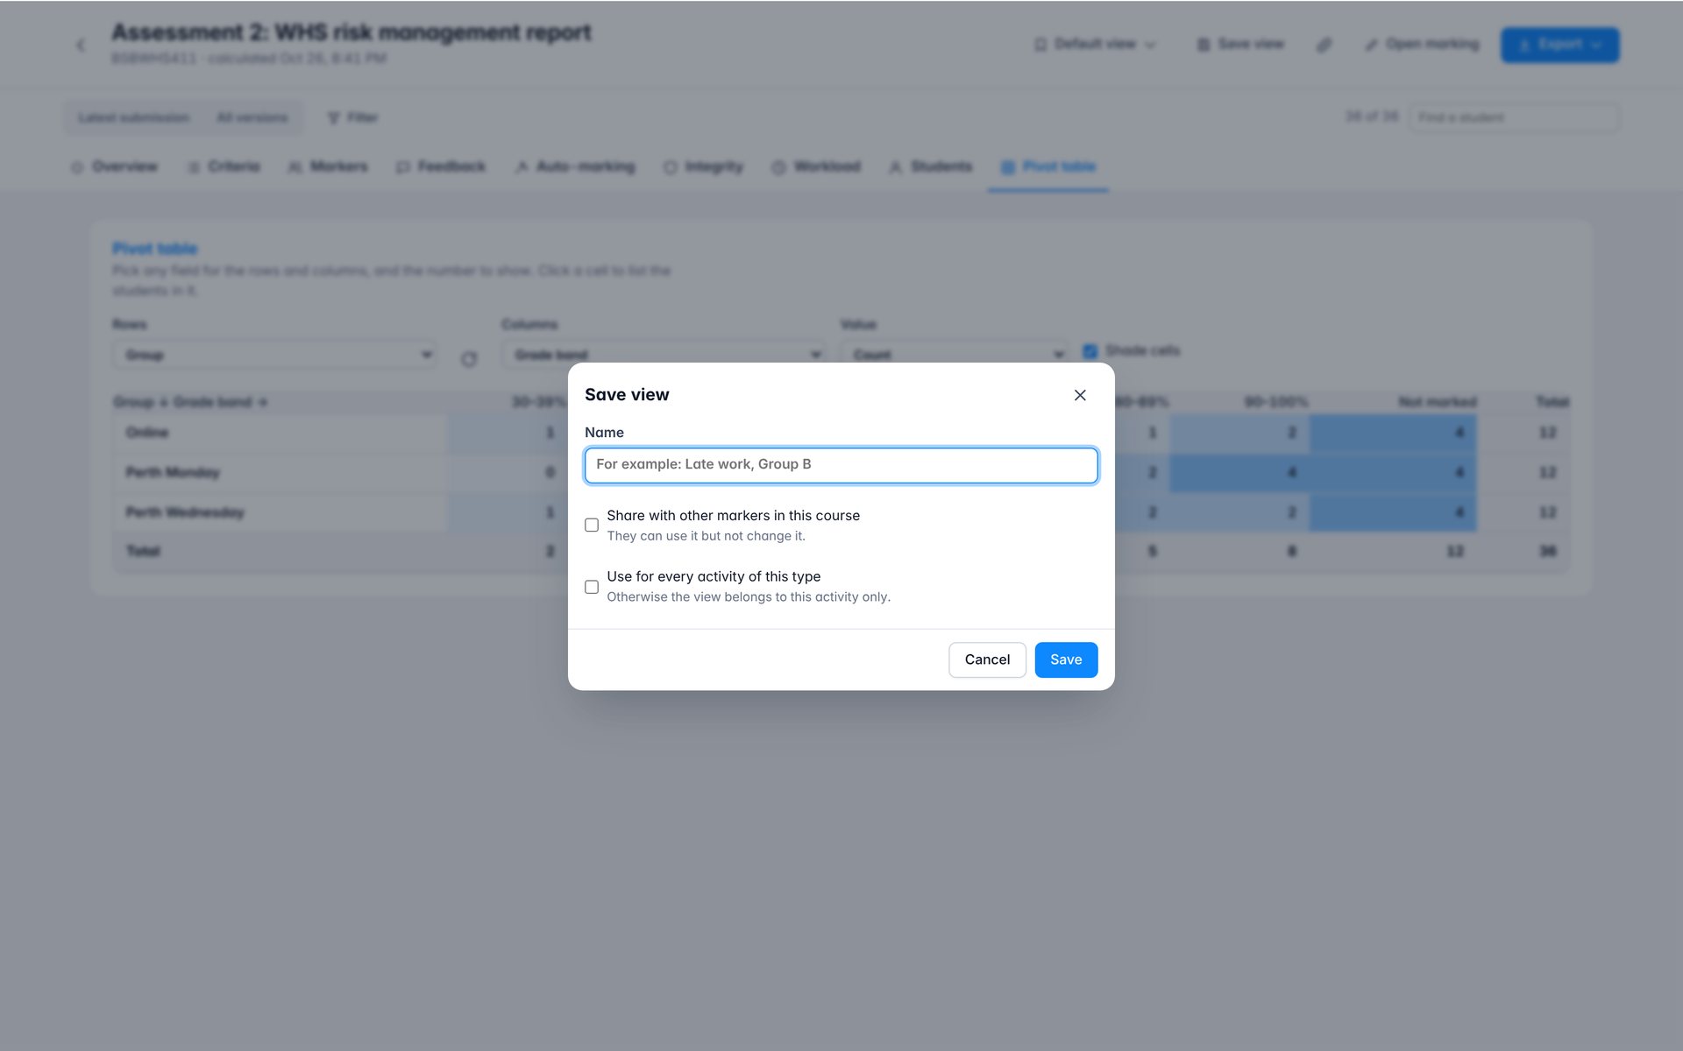Confirm with the blue Save button

click(x=1066, y=660)
